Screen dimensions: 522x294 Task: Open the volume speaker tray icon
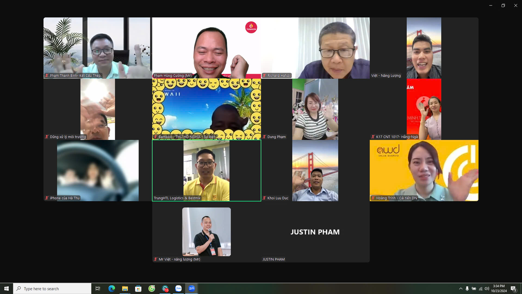click(x=487, y=289)
